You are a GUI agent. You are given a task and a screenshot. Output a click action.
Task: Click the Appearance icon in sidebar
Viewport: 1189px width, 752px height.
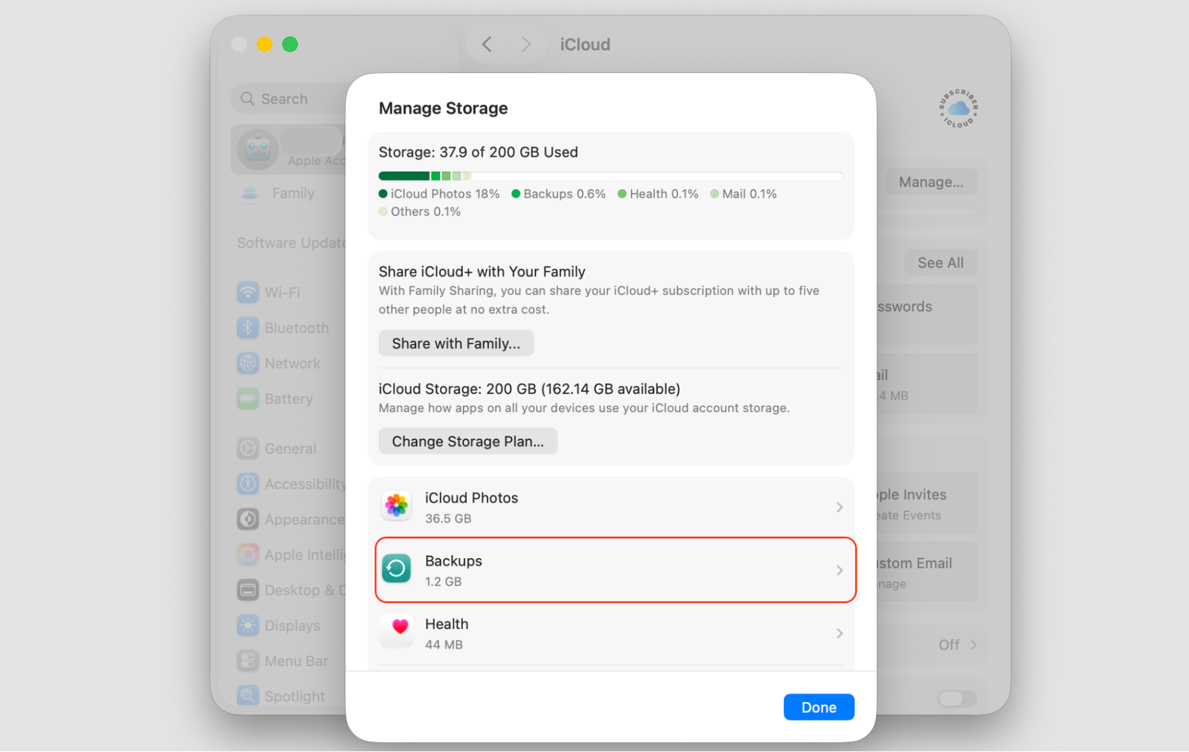[248, 519]
